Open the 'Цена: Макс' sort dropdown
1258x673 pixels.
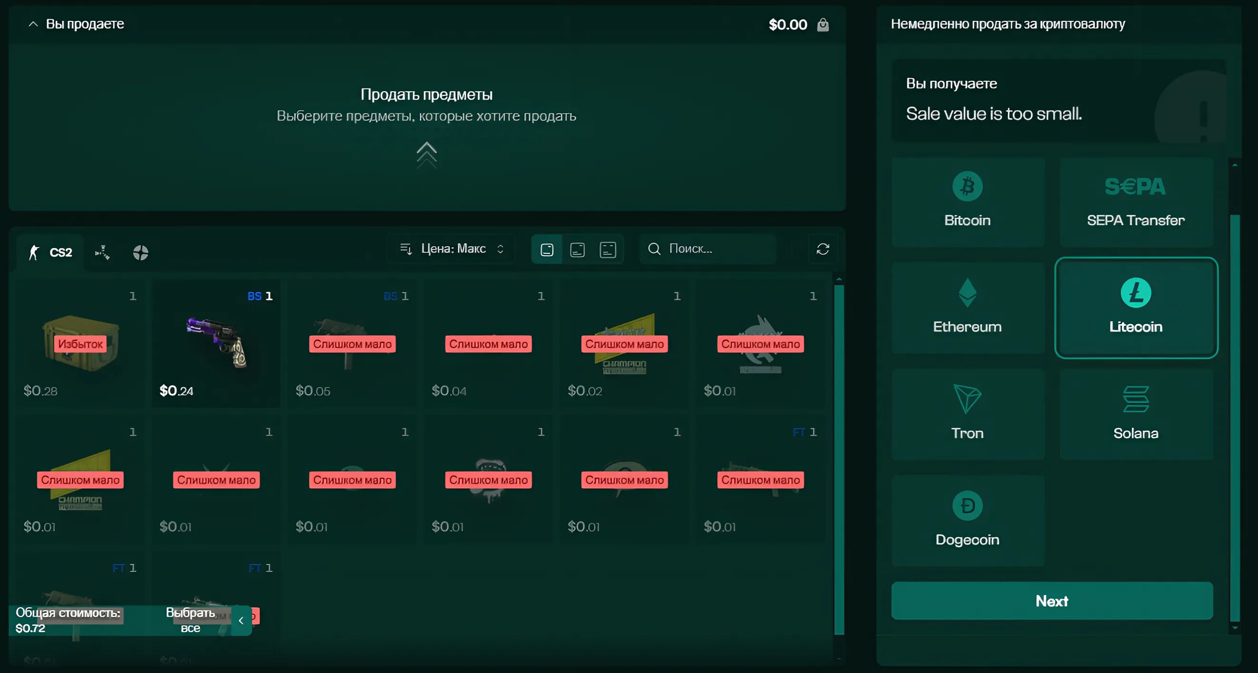(x=452, y=249)
